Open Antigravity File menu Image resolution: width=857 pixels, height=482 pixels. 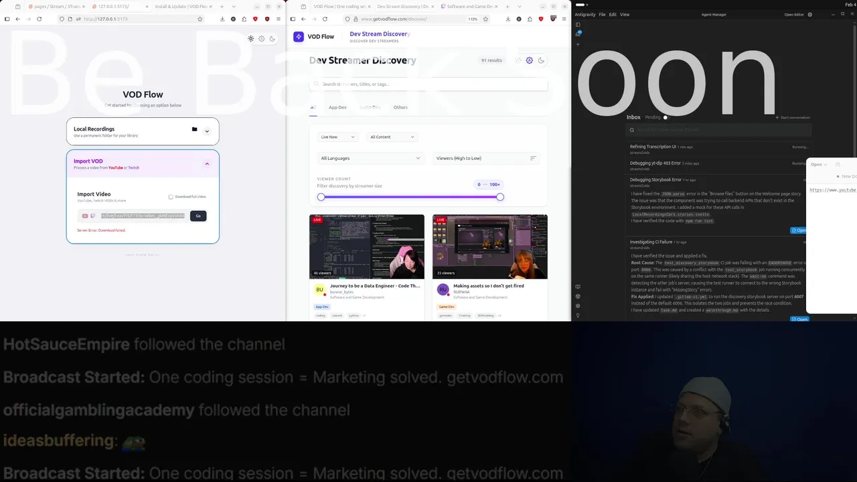click(x=603, y=14)
